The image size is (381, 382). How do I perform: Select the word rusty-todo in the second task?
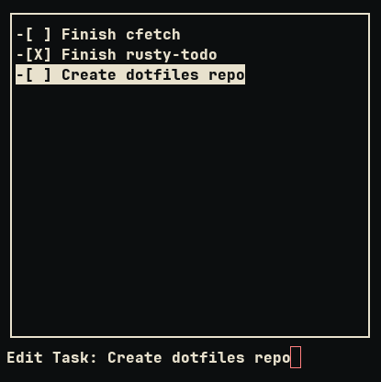[172, 55]
